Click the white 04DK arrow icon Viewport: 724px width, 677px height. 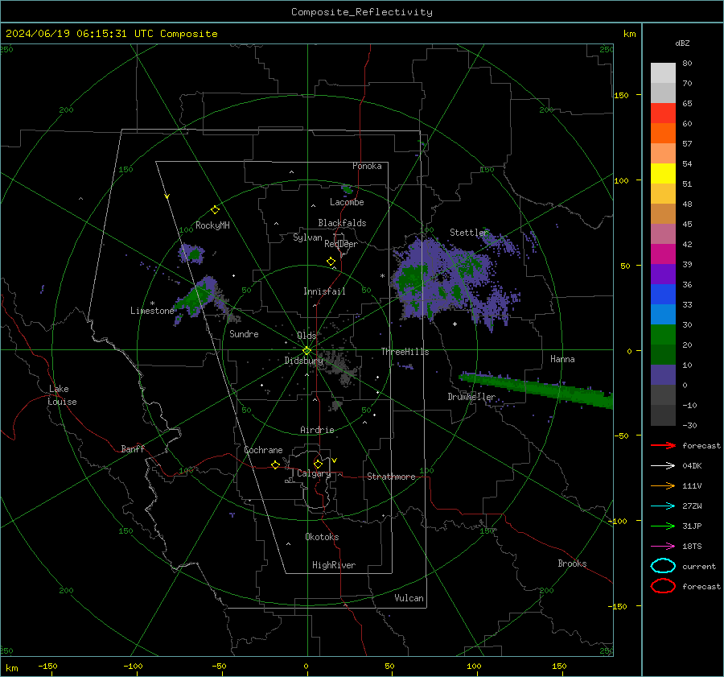(663, 465)
